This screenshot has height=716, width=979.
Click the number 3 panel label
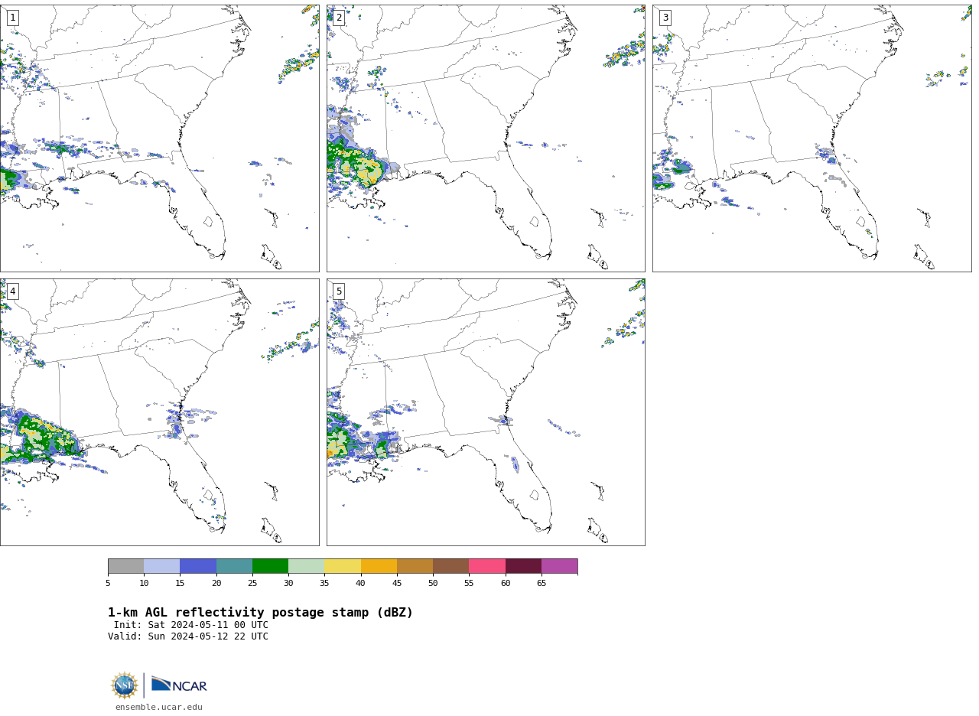(x=665, y=18)
